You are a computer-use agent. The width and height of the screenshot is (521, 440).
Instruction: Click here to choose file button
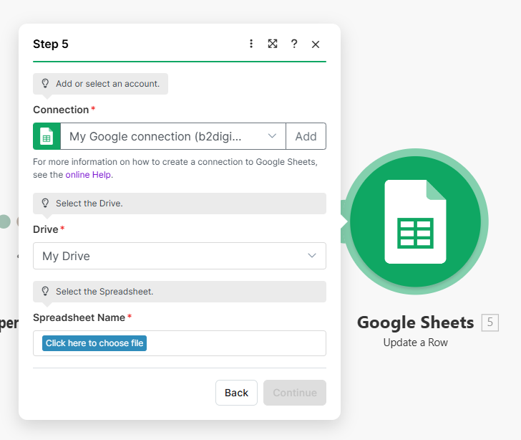coord(94,343)
